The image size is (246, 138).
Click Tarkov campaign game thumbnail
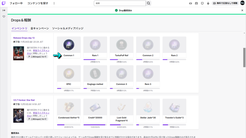pos(19,53)
